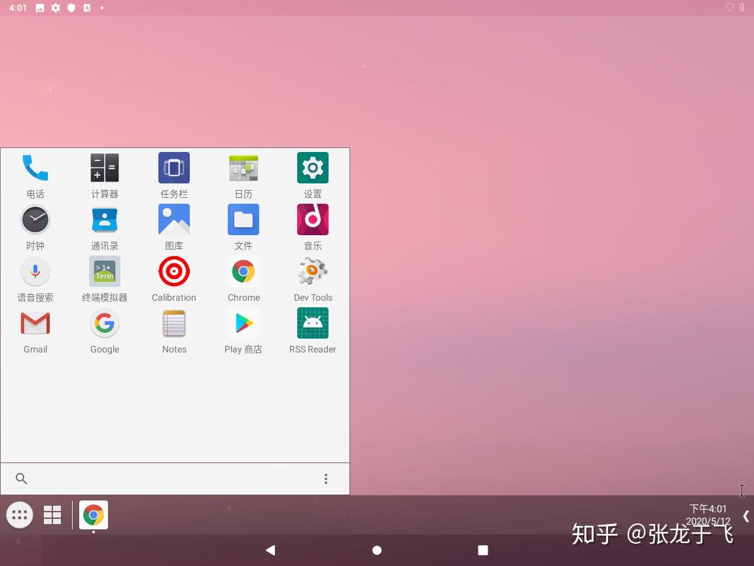Screen dimensions: 754x566
Task: Open the widget grid menu on taskbar
Action: (52, 515)
